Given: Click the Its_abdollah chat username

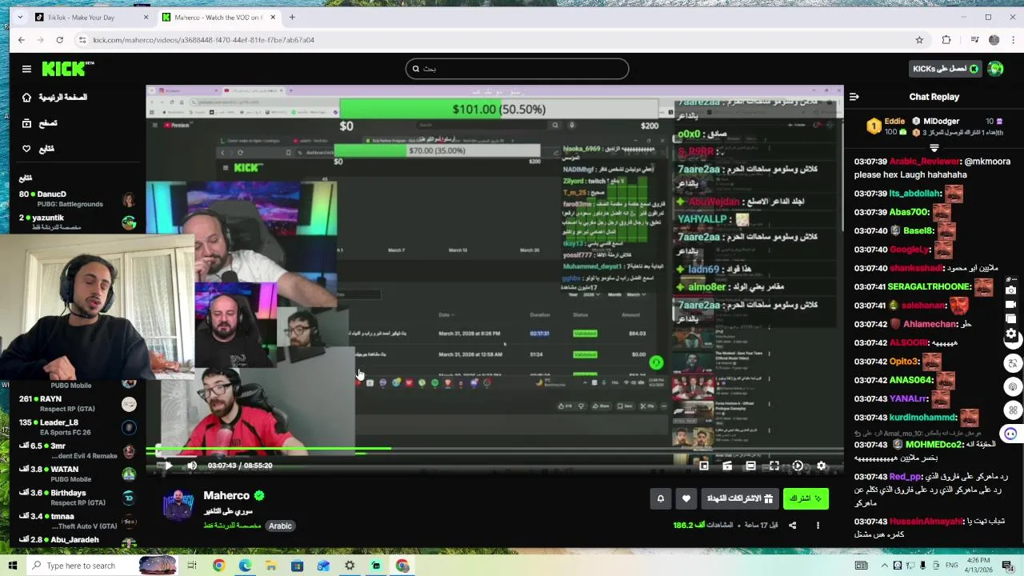Looking at the screenshot, I should click(915, 194).
